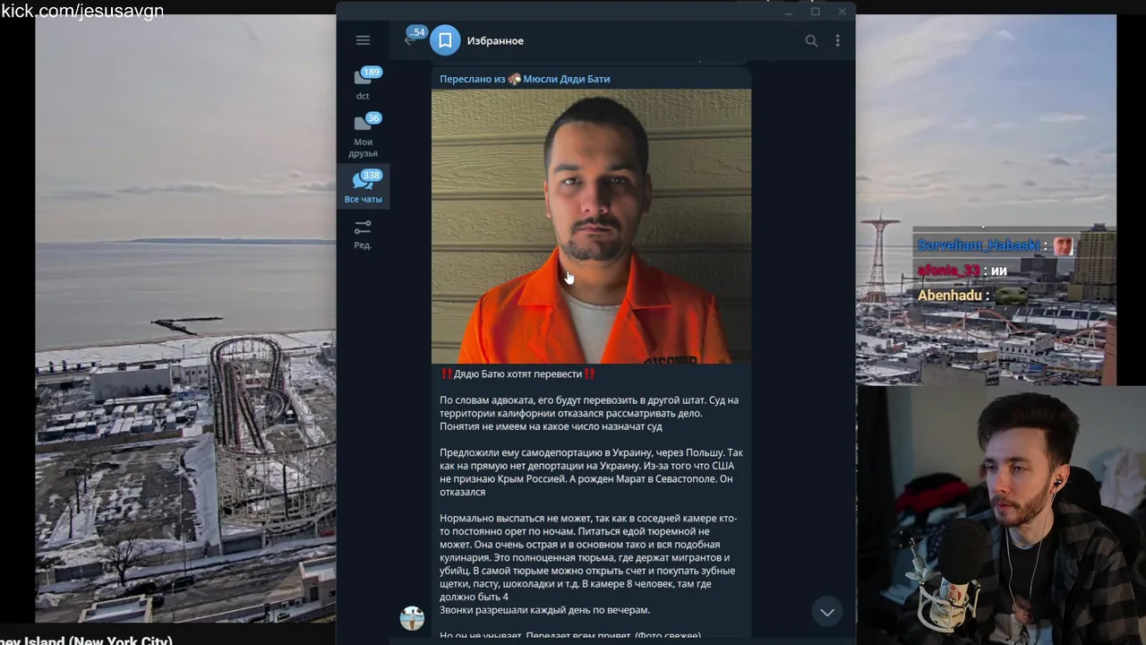
Task: Open the three-dot chat options menu
Action: pos(837,40)
